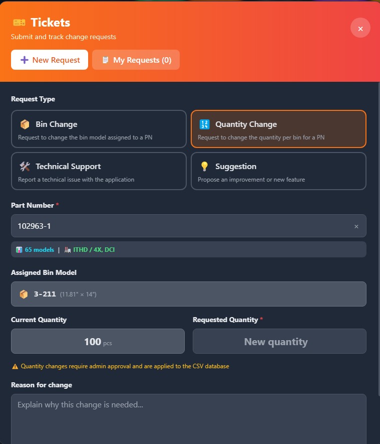Click the lightbulb icon for Suggestion
380x444 pixels.
click(204, 167)
